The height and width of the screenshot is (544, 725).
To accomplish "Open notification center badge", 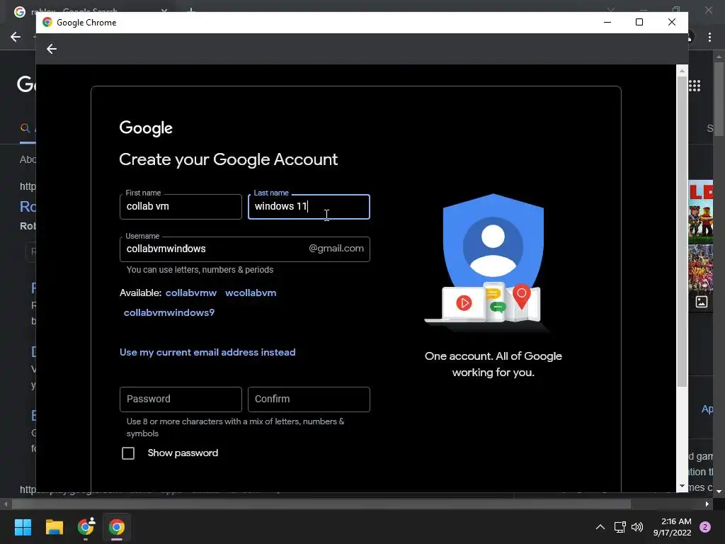I will (x=705, y=527).
